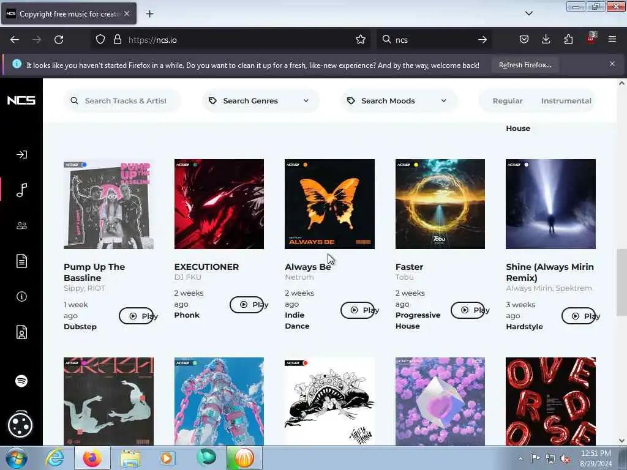The width and height of the screenshot is (627, 470).
Task: Open Internet Explorer from the taskbar
Action: pos(54,458)
